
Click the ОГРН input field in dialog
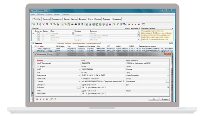click(103, 69)
